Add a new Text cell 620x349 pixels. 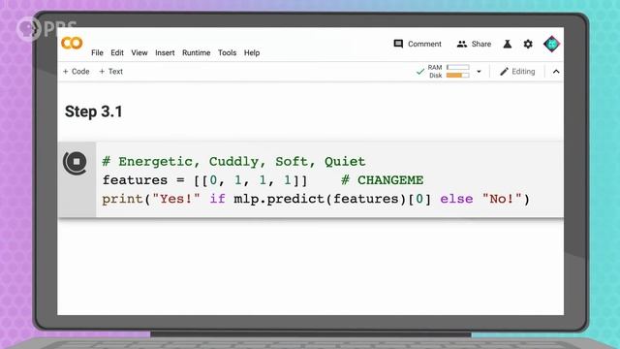point(111,72)
